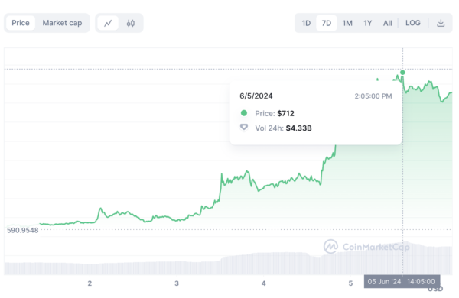Click day 4 on the time axis
459x298 pixels.
(x=263, y=283)
